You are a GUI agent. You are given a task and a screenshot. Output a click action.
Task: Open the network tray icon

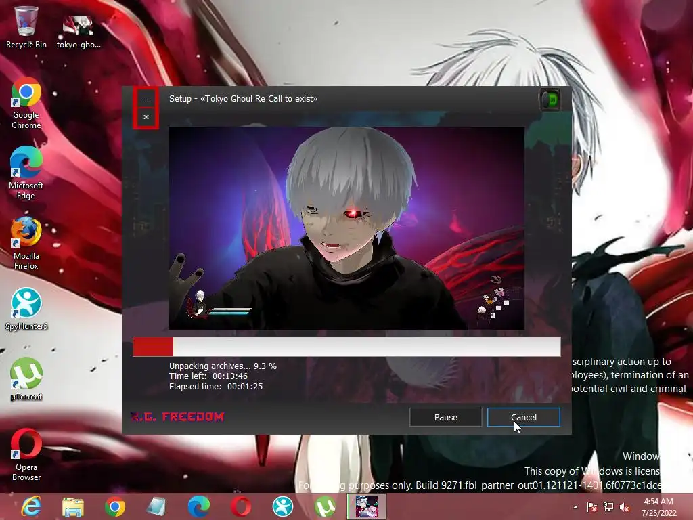[608, 507]
